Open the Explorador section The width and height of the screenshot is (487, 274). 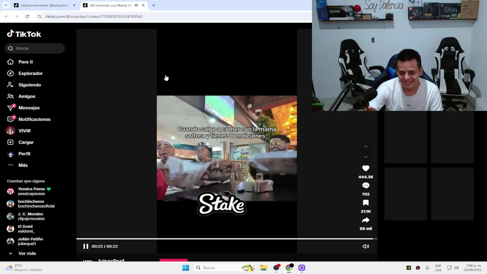tap(30, 73)
